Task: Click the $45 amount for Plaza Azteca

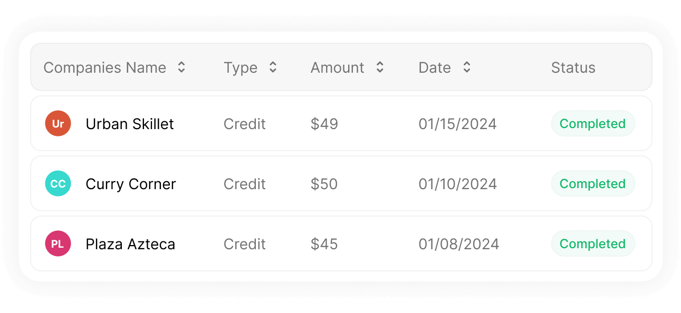Action: point(324,243)
